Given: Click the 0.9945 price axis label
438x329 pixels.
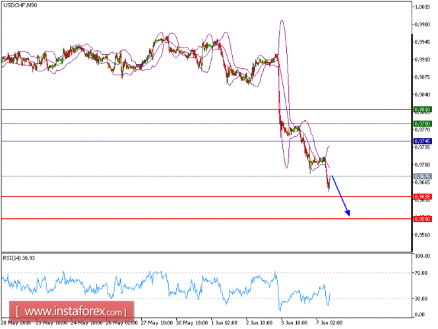Looking at the screenshot, I should coord(423,42).
